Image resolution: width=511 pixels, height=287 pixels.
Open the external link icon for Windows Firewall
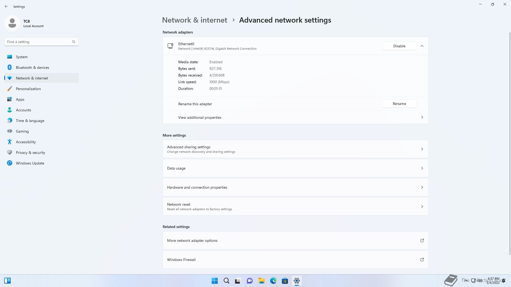click(422, 260)
